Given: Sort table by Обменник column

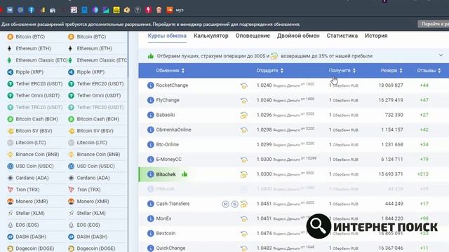Looking at the screenshot, I should 170,71.
